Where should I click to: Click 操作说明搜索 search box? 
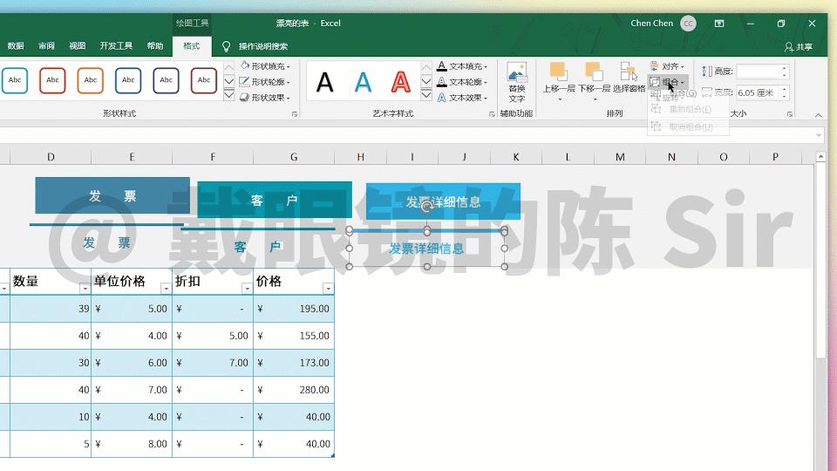(263, 46)
